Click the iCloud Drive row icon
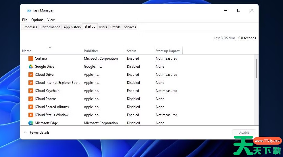 click(x=31, y=75)
